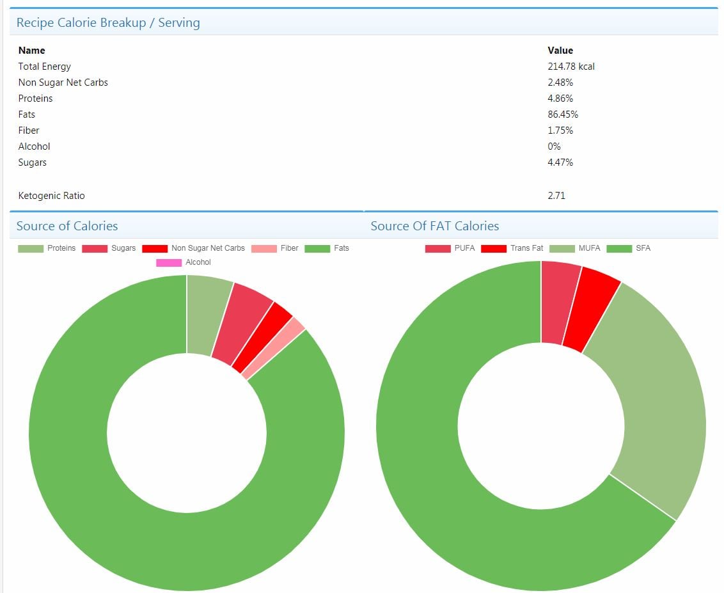The image size is (724, 593).
Task: Toggle the Fiber legend entry
Action: coord(275,248)
